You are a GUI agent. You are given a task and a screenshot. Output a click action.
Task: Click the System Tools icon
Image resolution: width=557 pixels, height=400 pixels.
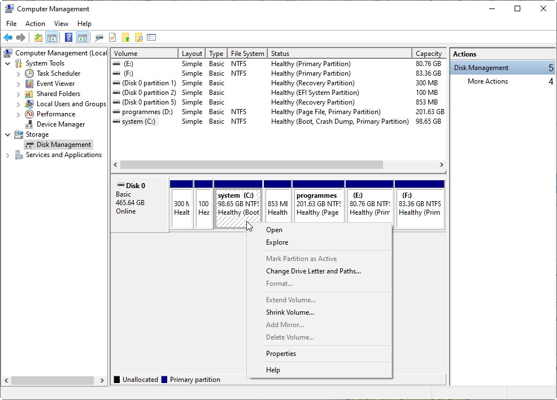(19, 63)
